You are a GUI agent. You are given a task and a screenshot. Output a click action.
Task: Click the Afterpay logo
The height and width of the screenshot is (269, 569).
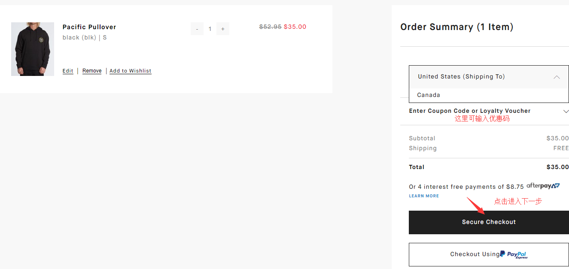coord(543,186)
